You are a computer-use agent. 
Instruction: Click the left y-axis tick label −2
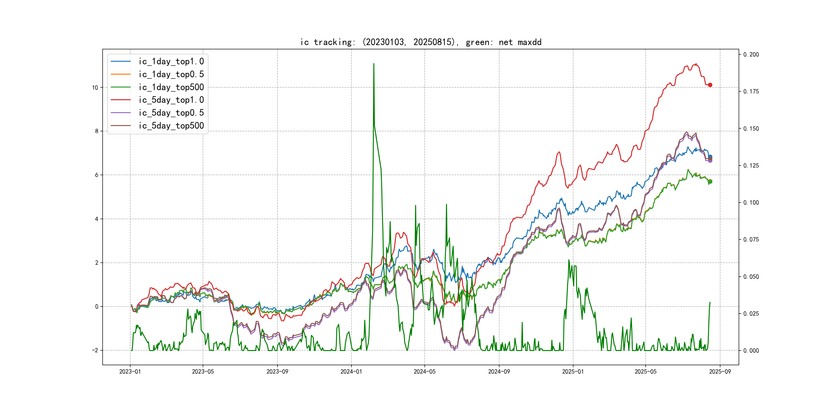pyautogui.click(x=95, y=350)
